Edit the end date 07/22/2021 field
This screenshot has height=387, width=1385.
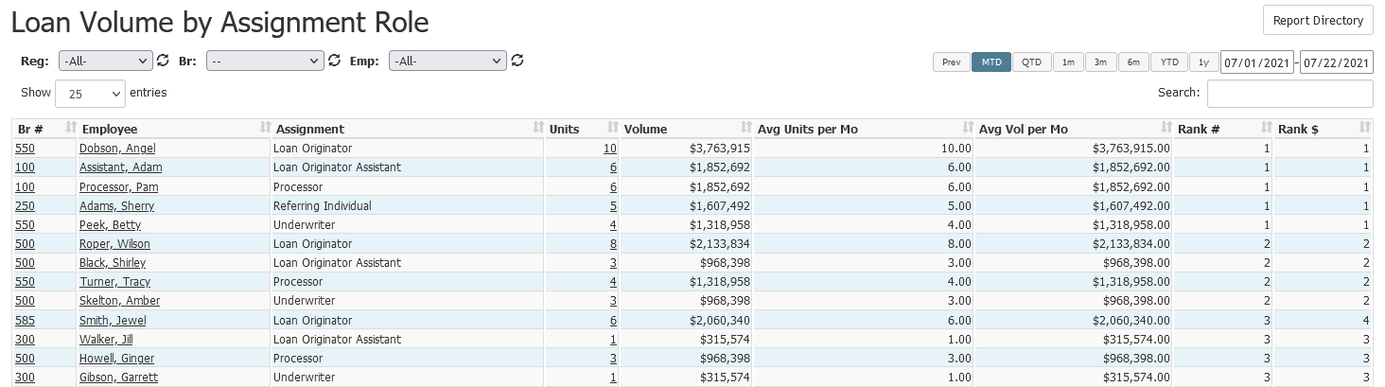(1337, 62)
